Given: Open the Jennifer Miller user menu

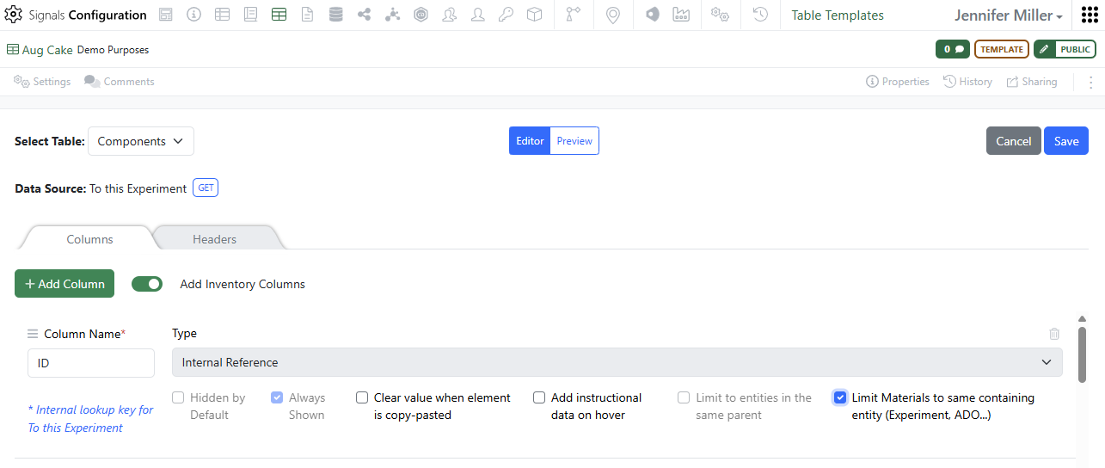Looking at the screenshot, I should (1009, 15).
